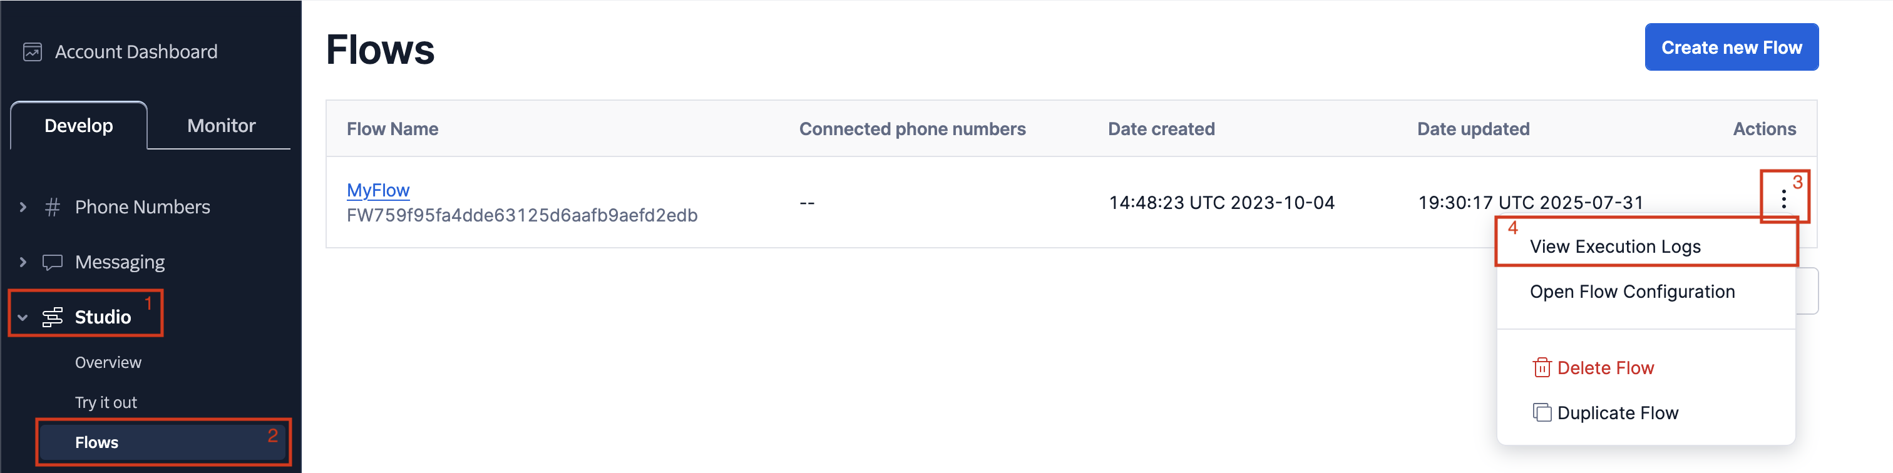
Task: Open the MyFlow flow link
Action: point(377,190)
